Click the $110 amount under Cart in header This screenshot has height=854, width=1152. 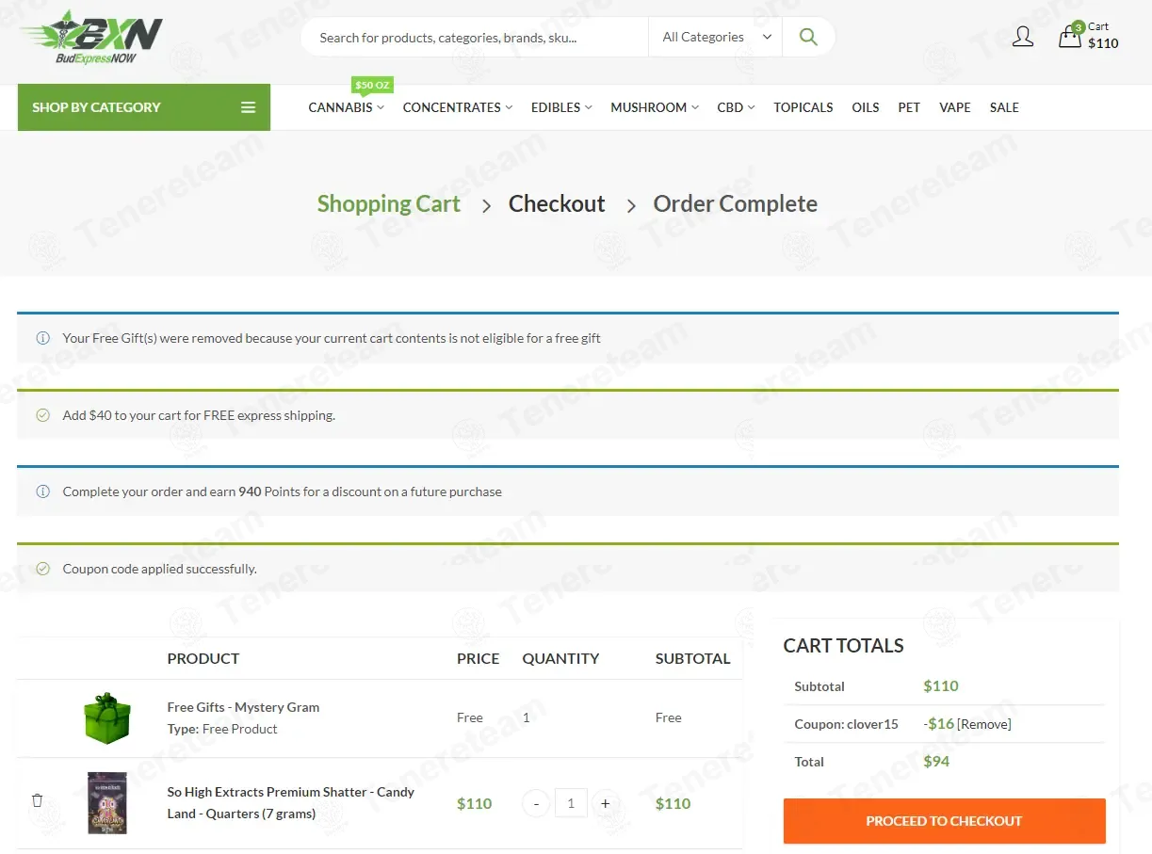click(x=1103, y=43)
